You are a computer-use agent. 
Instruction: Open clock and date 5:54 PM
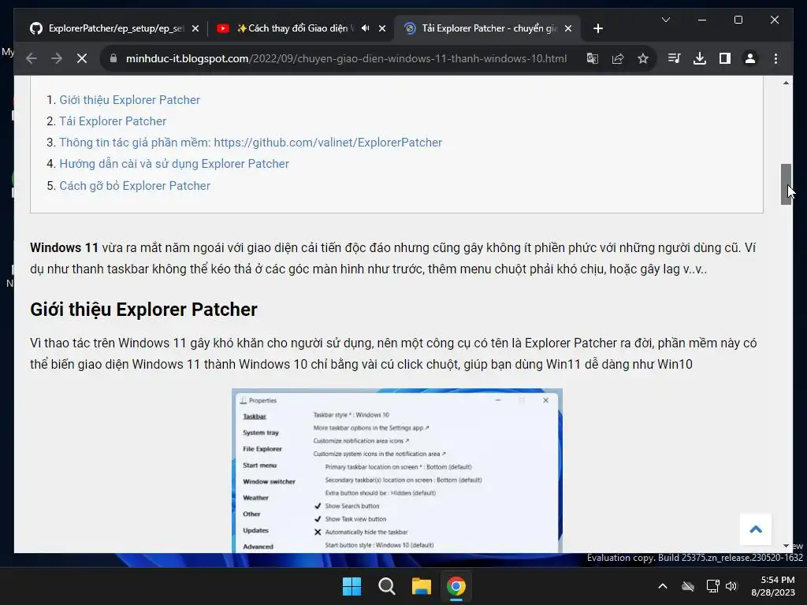(773, 586)
